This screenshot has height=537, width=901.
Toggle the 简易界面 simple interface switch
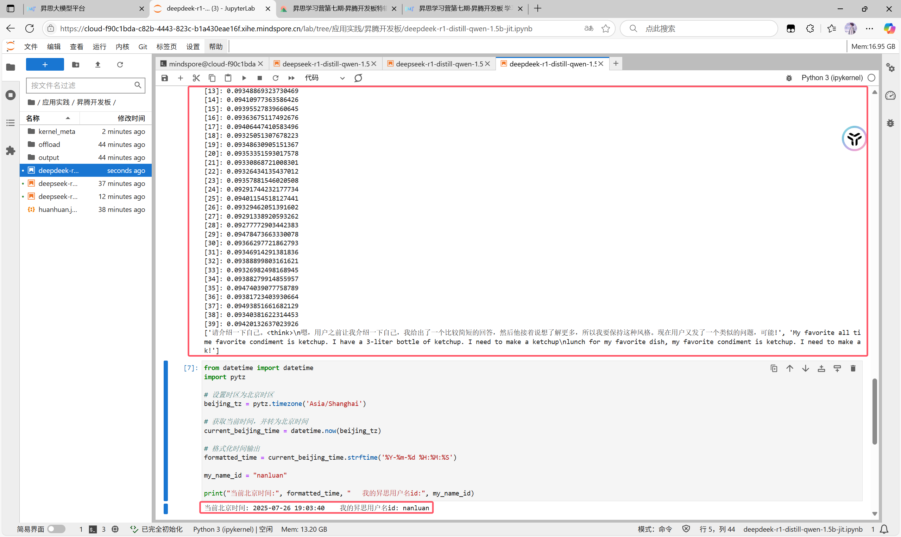(56, 529)
